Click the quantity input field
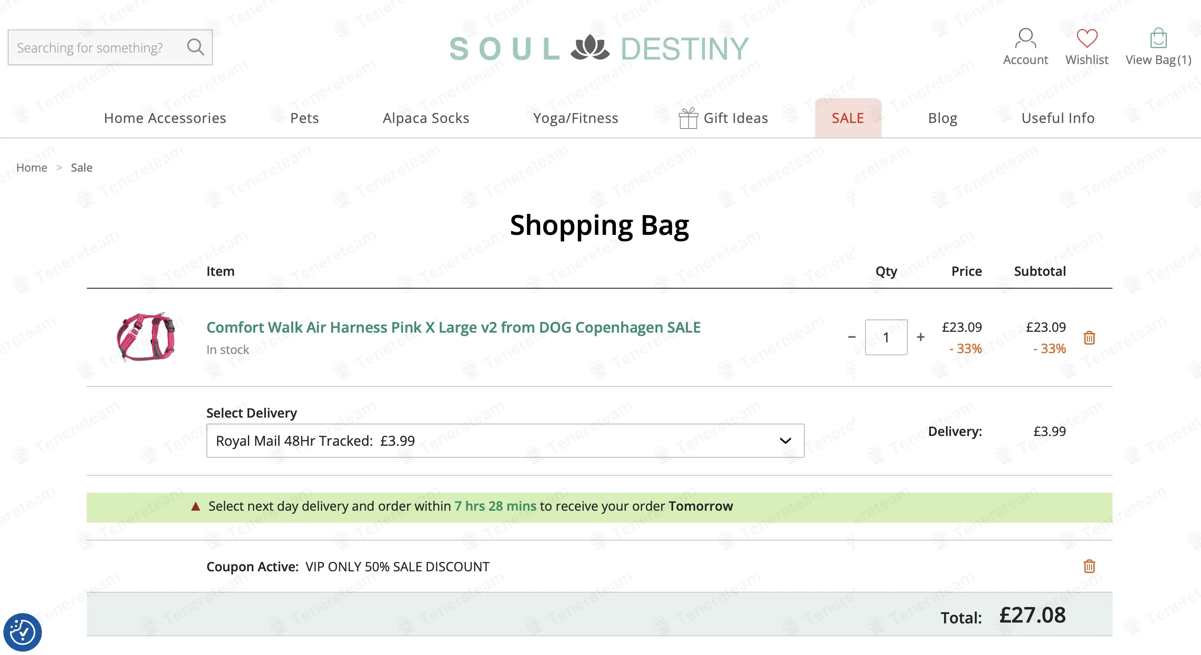This screenshot has width=1201, height=655. click(886, 337)
